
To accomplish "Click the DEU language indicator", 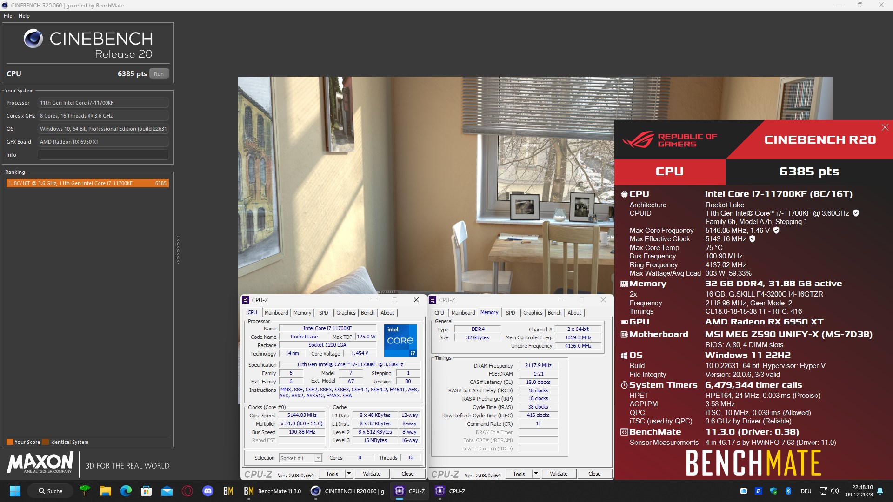I will click(806, 491).
